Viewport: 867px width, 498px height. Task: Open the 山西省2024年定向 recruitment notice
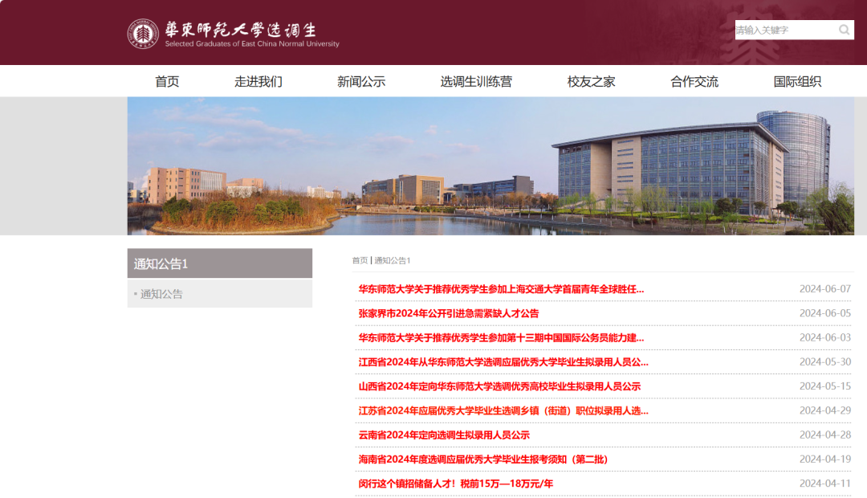pyautogui.click(x=499, y=386)
